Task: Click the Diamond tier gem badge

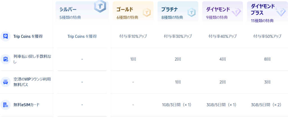Action: 236,12
